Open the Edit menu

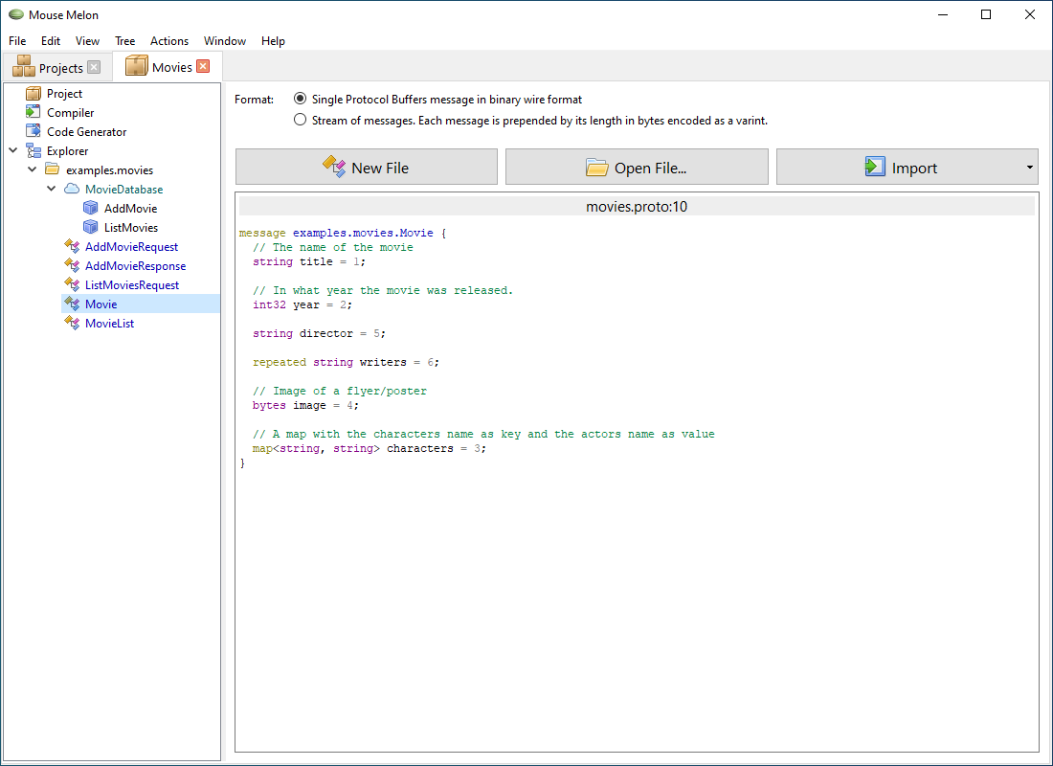[51, 41]
